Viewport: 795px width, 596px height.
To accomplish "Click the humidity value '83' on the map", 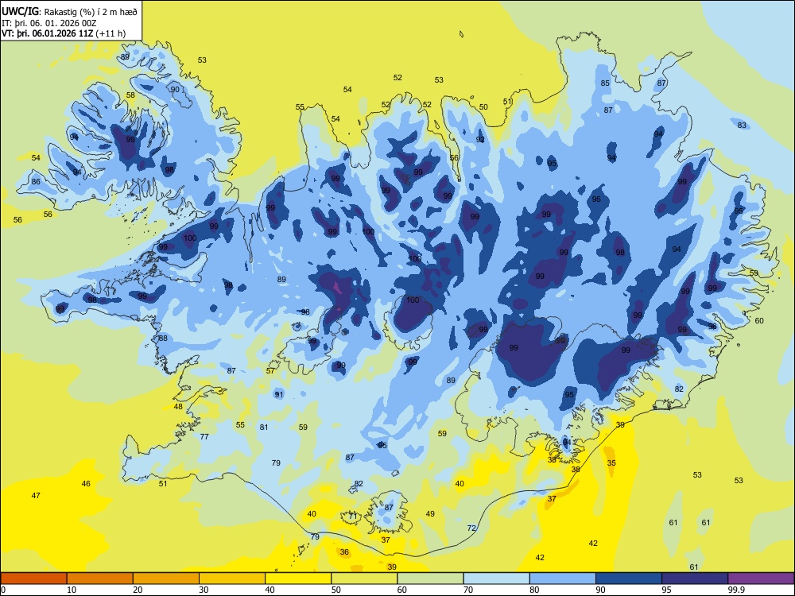I will point(742,126).
